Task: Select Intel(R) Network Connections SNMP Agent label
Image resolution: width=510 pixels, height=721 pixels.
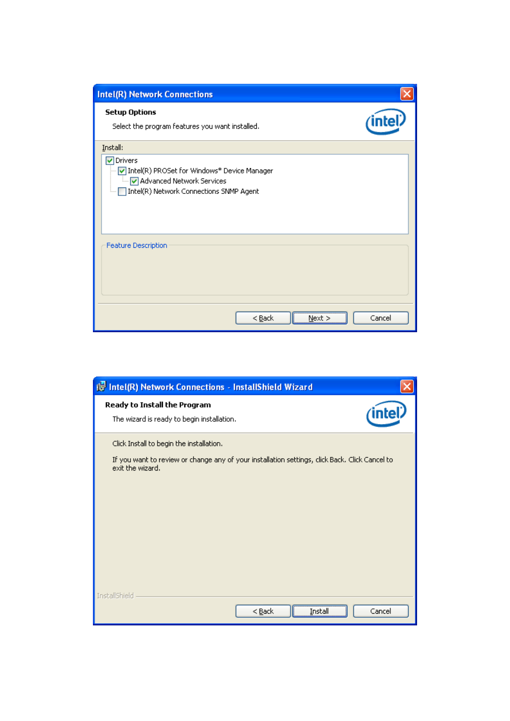Action: [x=193, y=192]
